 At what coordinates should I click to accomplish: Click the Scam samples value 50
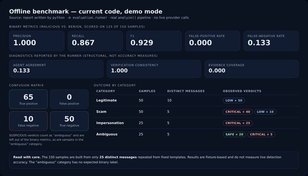[141, 111]
